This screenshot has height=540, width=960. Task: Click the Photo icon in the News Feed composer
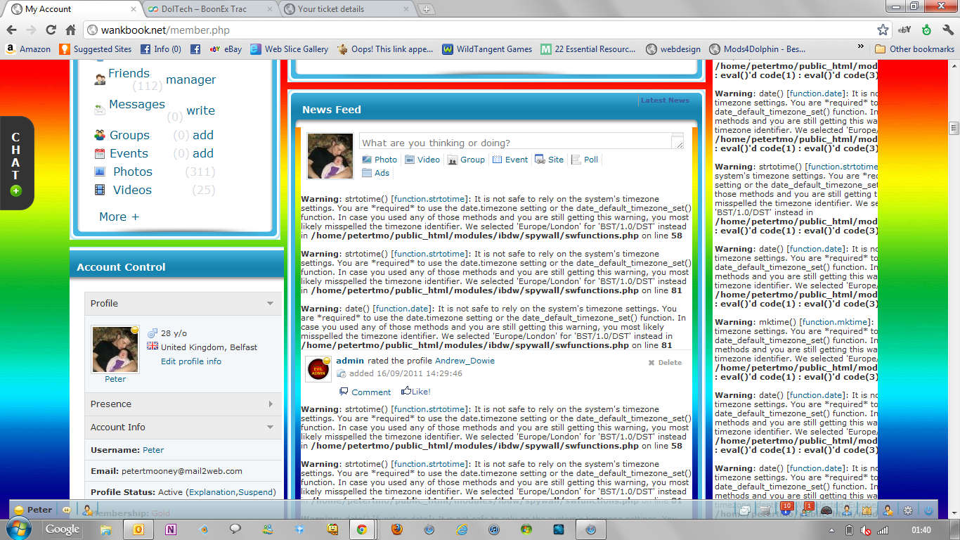367,160
